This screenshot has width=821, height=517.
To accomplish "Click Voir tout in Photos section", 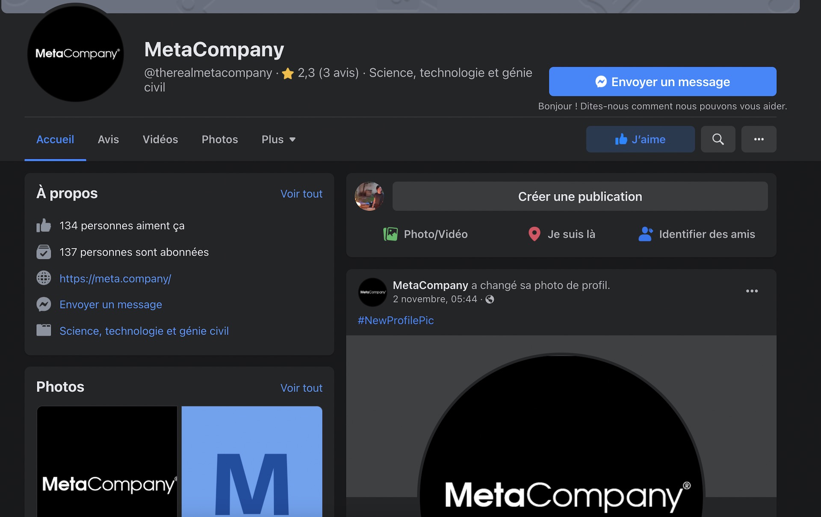I will [301, 388].
